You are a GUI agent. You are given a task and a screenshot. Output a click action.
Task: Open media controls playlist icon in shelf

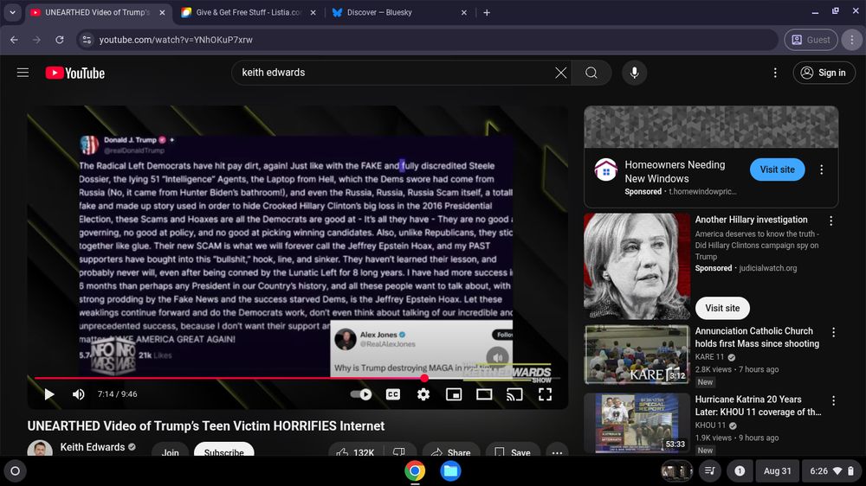tap(710, 471)
